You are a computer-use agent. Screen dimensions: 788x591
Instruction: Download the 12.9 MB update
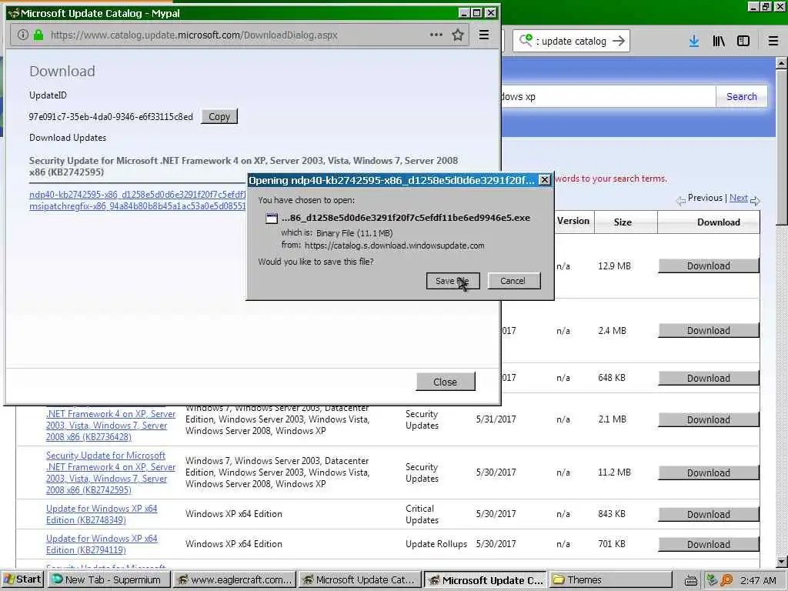[x=709, y=265]
